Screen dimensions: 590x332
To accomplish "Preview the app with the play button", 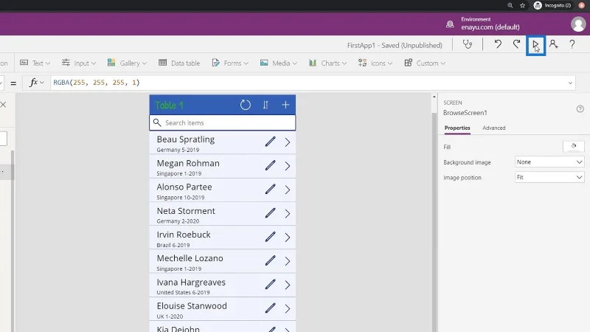I will tap(535, 45).
